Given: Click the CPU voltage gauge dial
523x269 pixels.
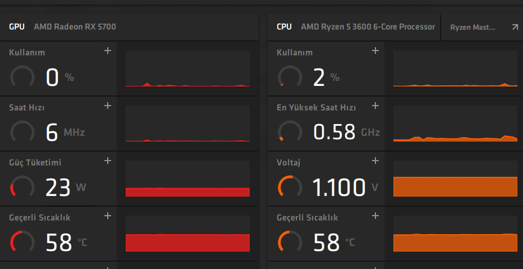Looking at the screenshot, I should tap(290, 187).
